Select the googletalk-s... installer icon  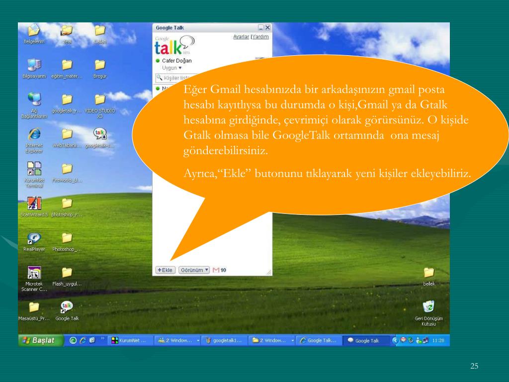99,138
